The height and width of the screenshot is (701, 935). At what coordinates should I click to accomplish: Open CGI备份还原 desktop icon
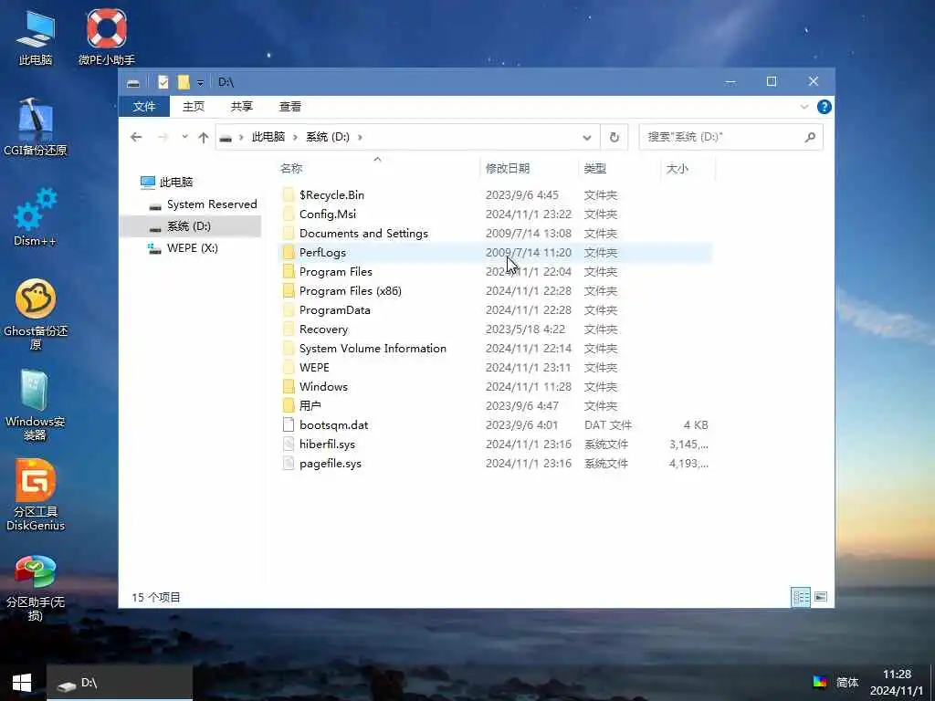(36, 128)
